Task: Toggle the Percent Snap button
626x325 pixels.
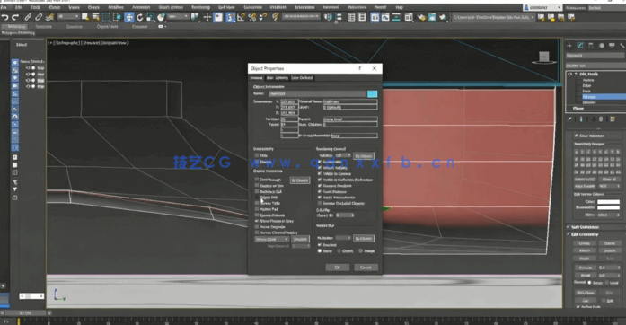Action: pyautogui.click(x=251, y=17)
